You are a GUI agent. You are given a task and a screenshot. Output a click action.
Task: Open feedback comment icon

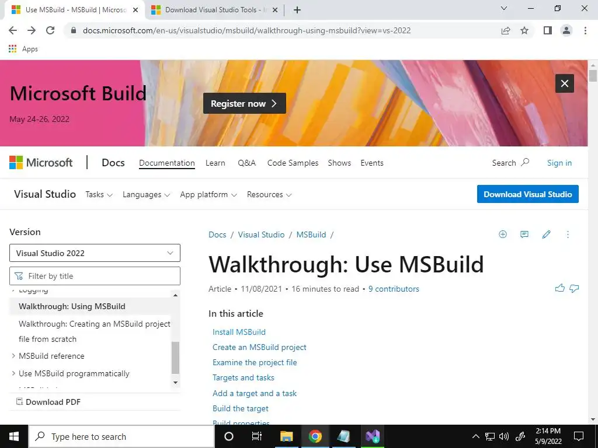point(524,235)
